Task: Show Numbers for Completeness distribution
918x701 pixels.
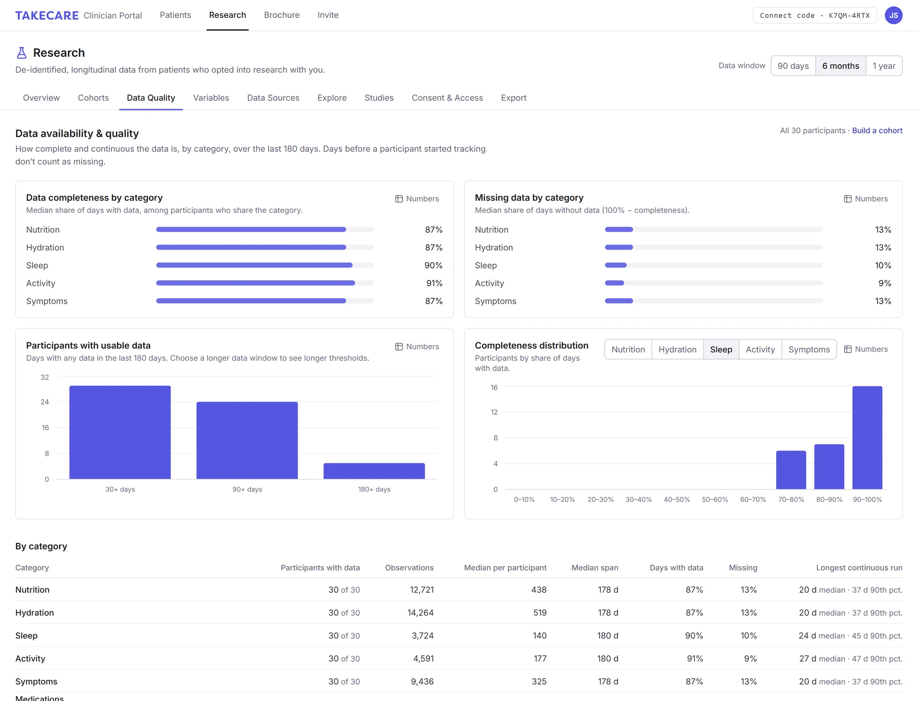Action: 866,349
